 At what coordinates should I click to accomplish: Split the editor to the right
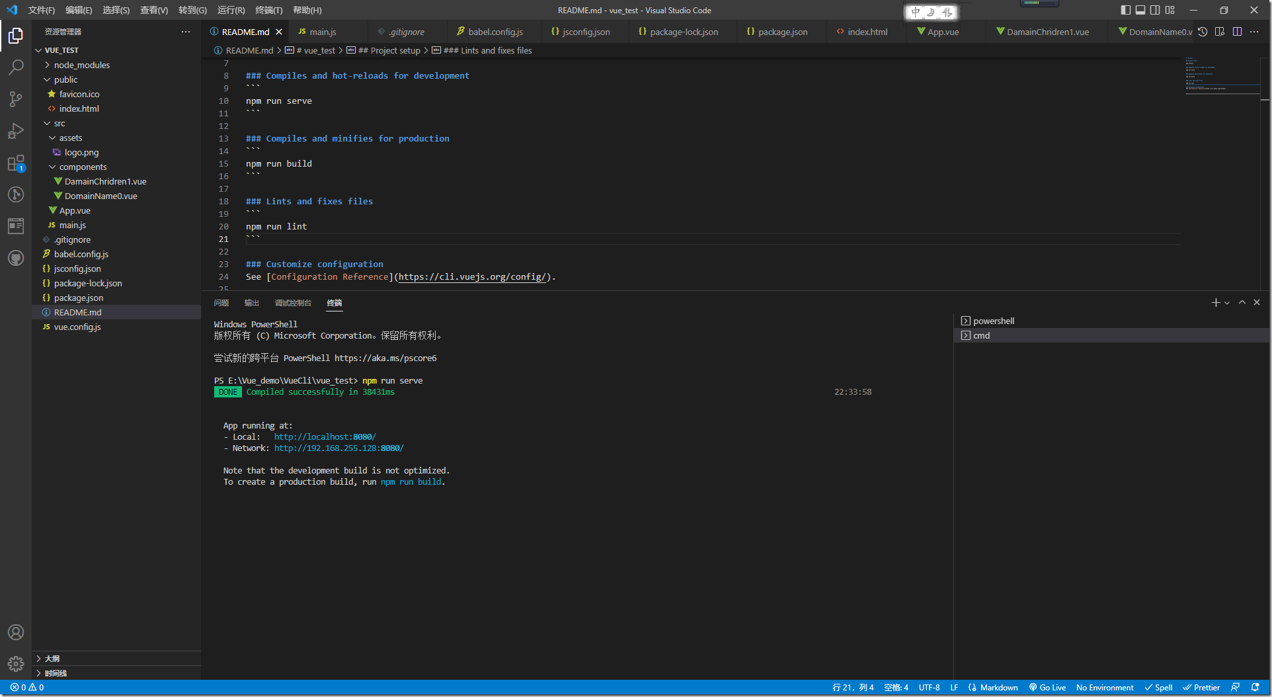tap(1237, 32)
